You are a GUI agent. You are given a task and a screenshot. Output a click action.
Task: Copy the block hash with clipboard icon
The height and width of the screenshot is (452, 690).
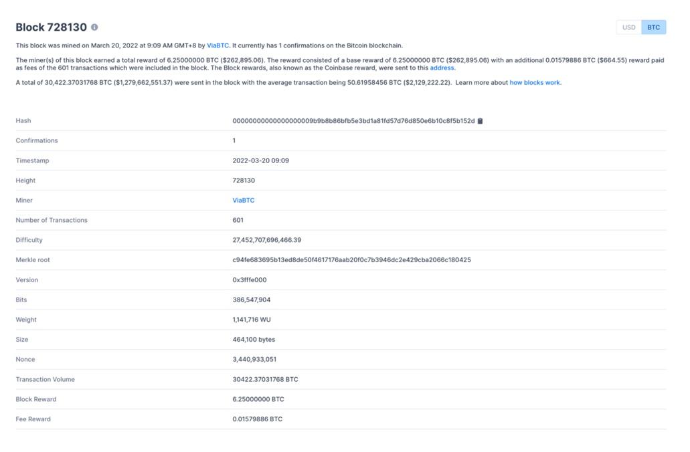pyautogui.click(x=480, y=121)
